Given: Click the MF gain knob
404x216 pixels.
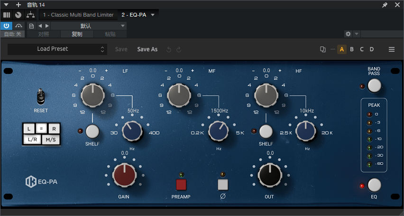Looking at the screenshot, I should pyautogui.click(x=179, y=95).
